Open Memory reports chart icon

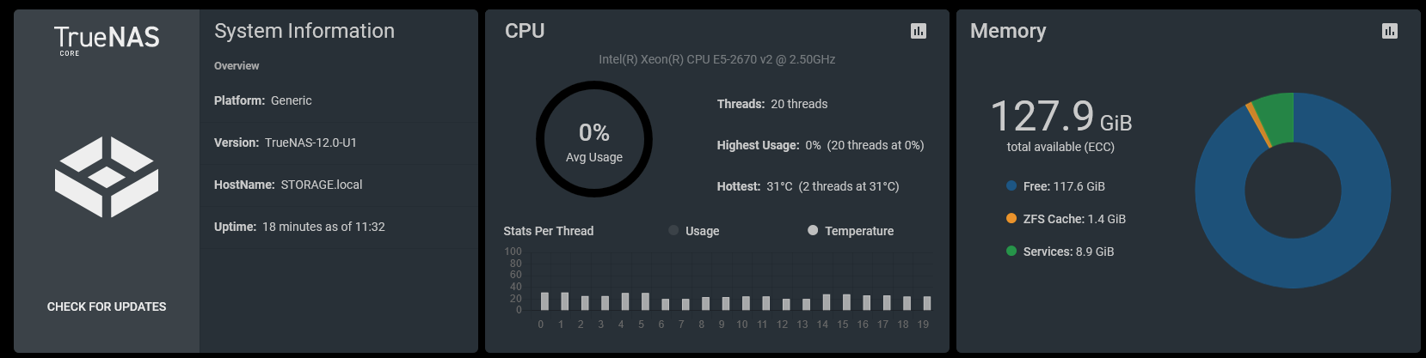pyautogui.click(x=1390, y=31)
